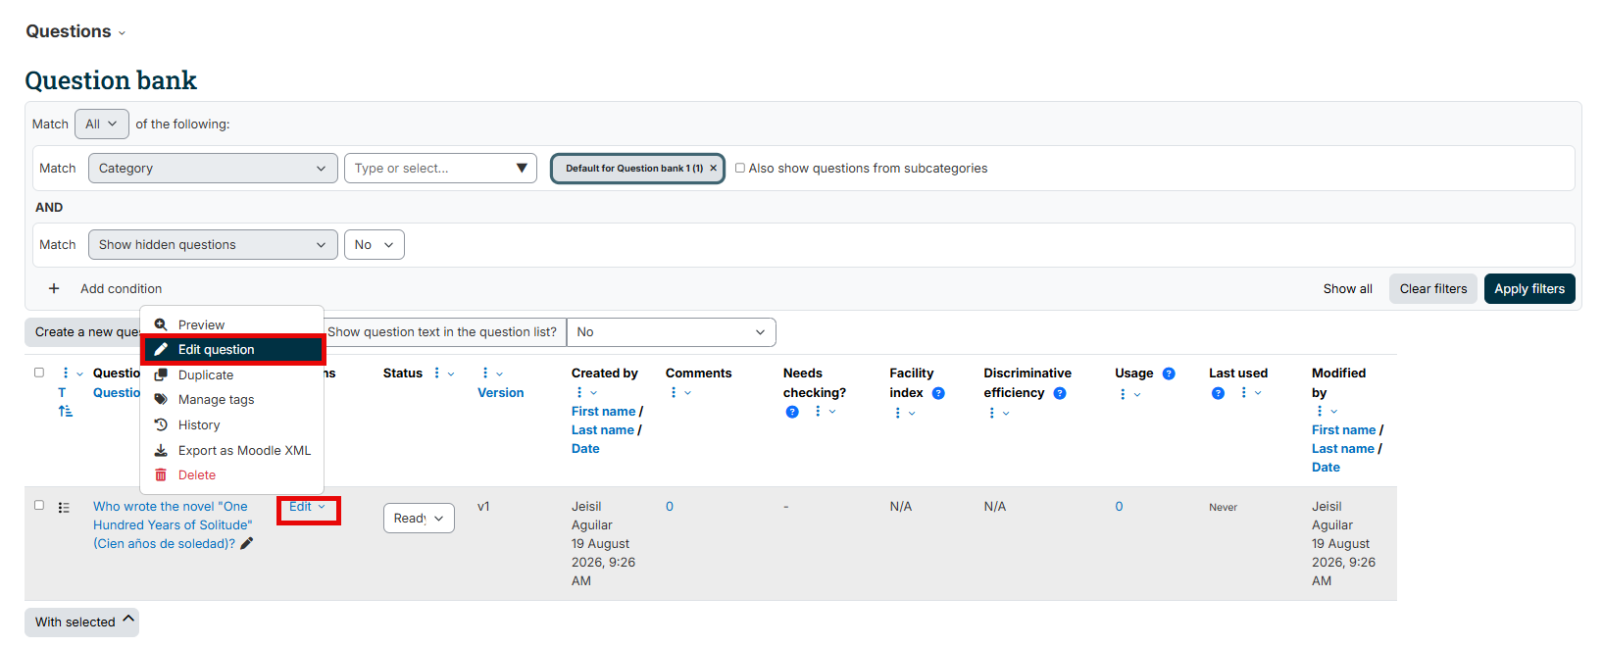Expand the Edit dropdown for the question

click(308, 507)
